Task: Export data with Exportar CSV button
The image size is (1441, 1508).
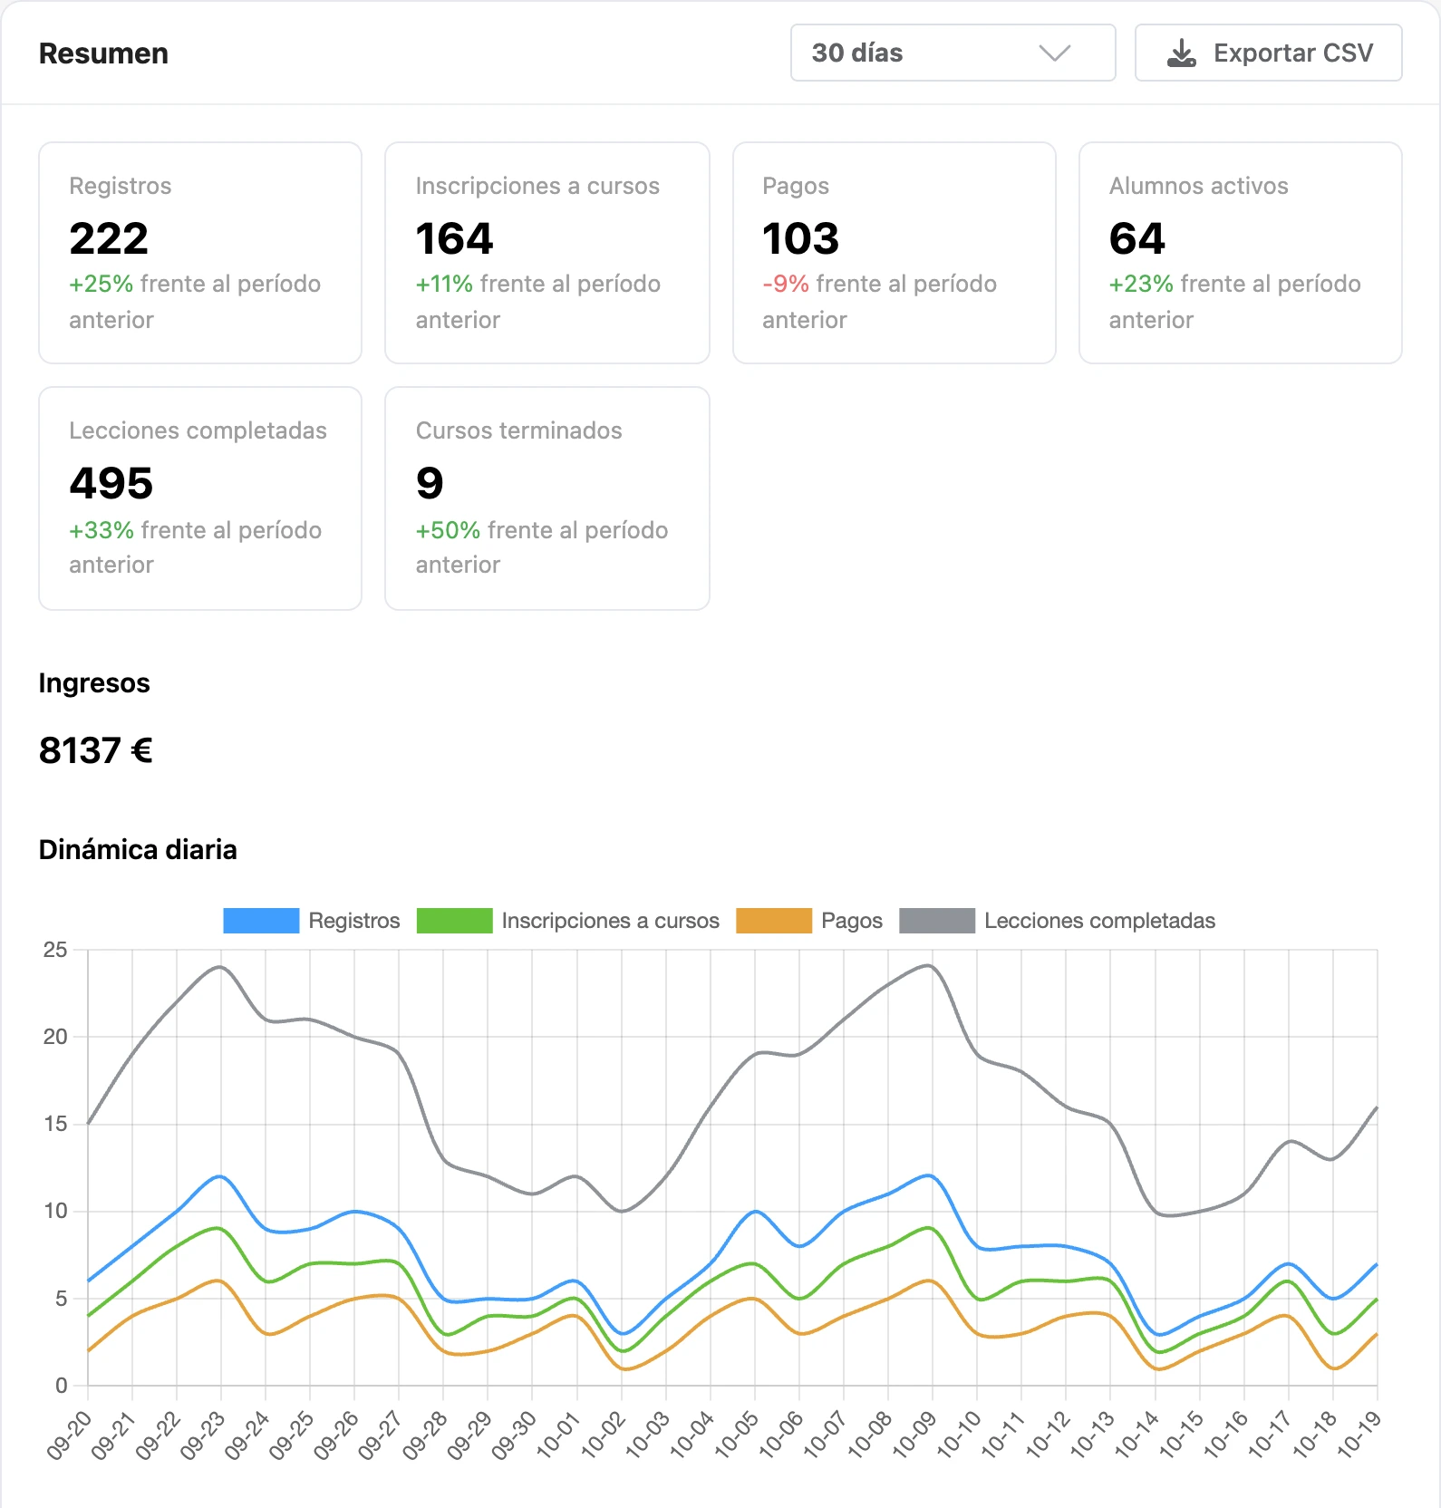Action: coord(1268,53)
